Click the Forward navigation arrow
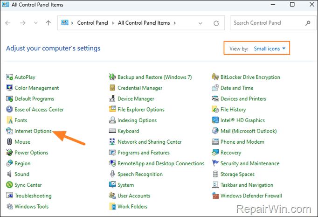Viewport: 318px width, 217px height. click(x=23, y=23)
